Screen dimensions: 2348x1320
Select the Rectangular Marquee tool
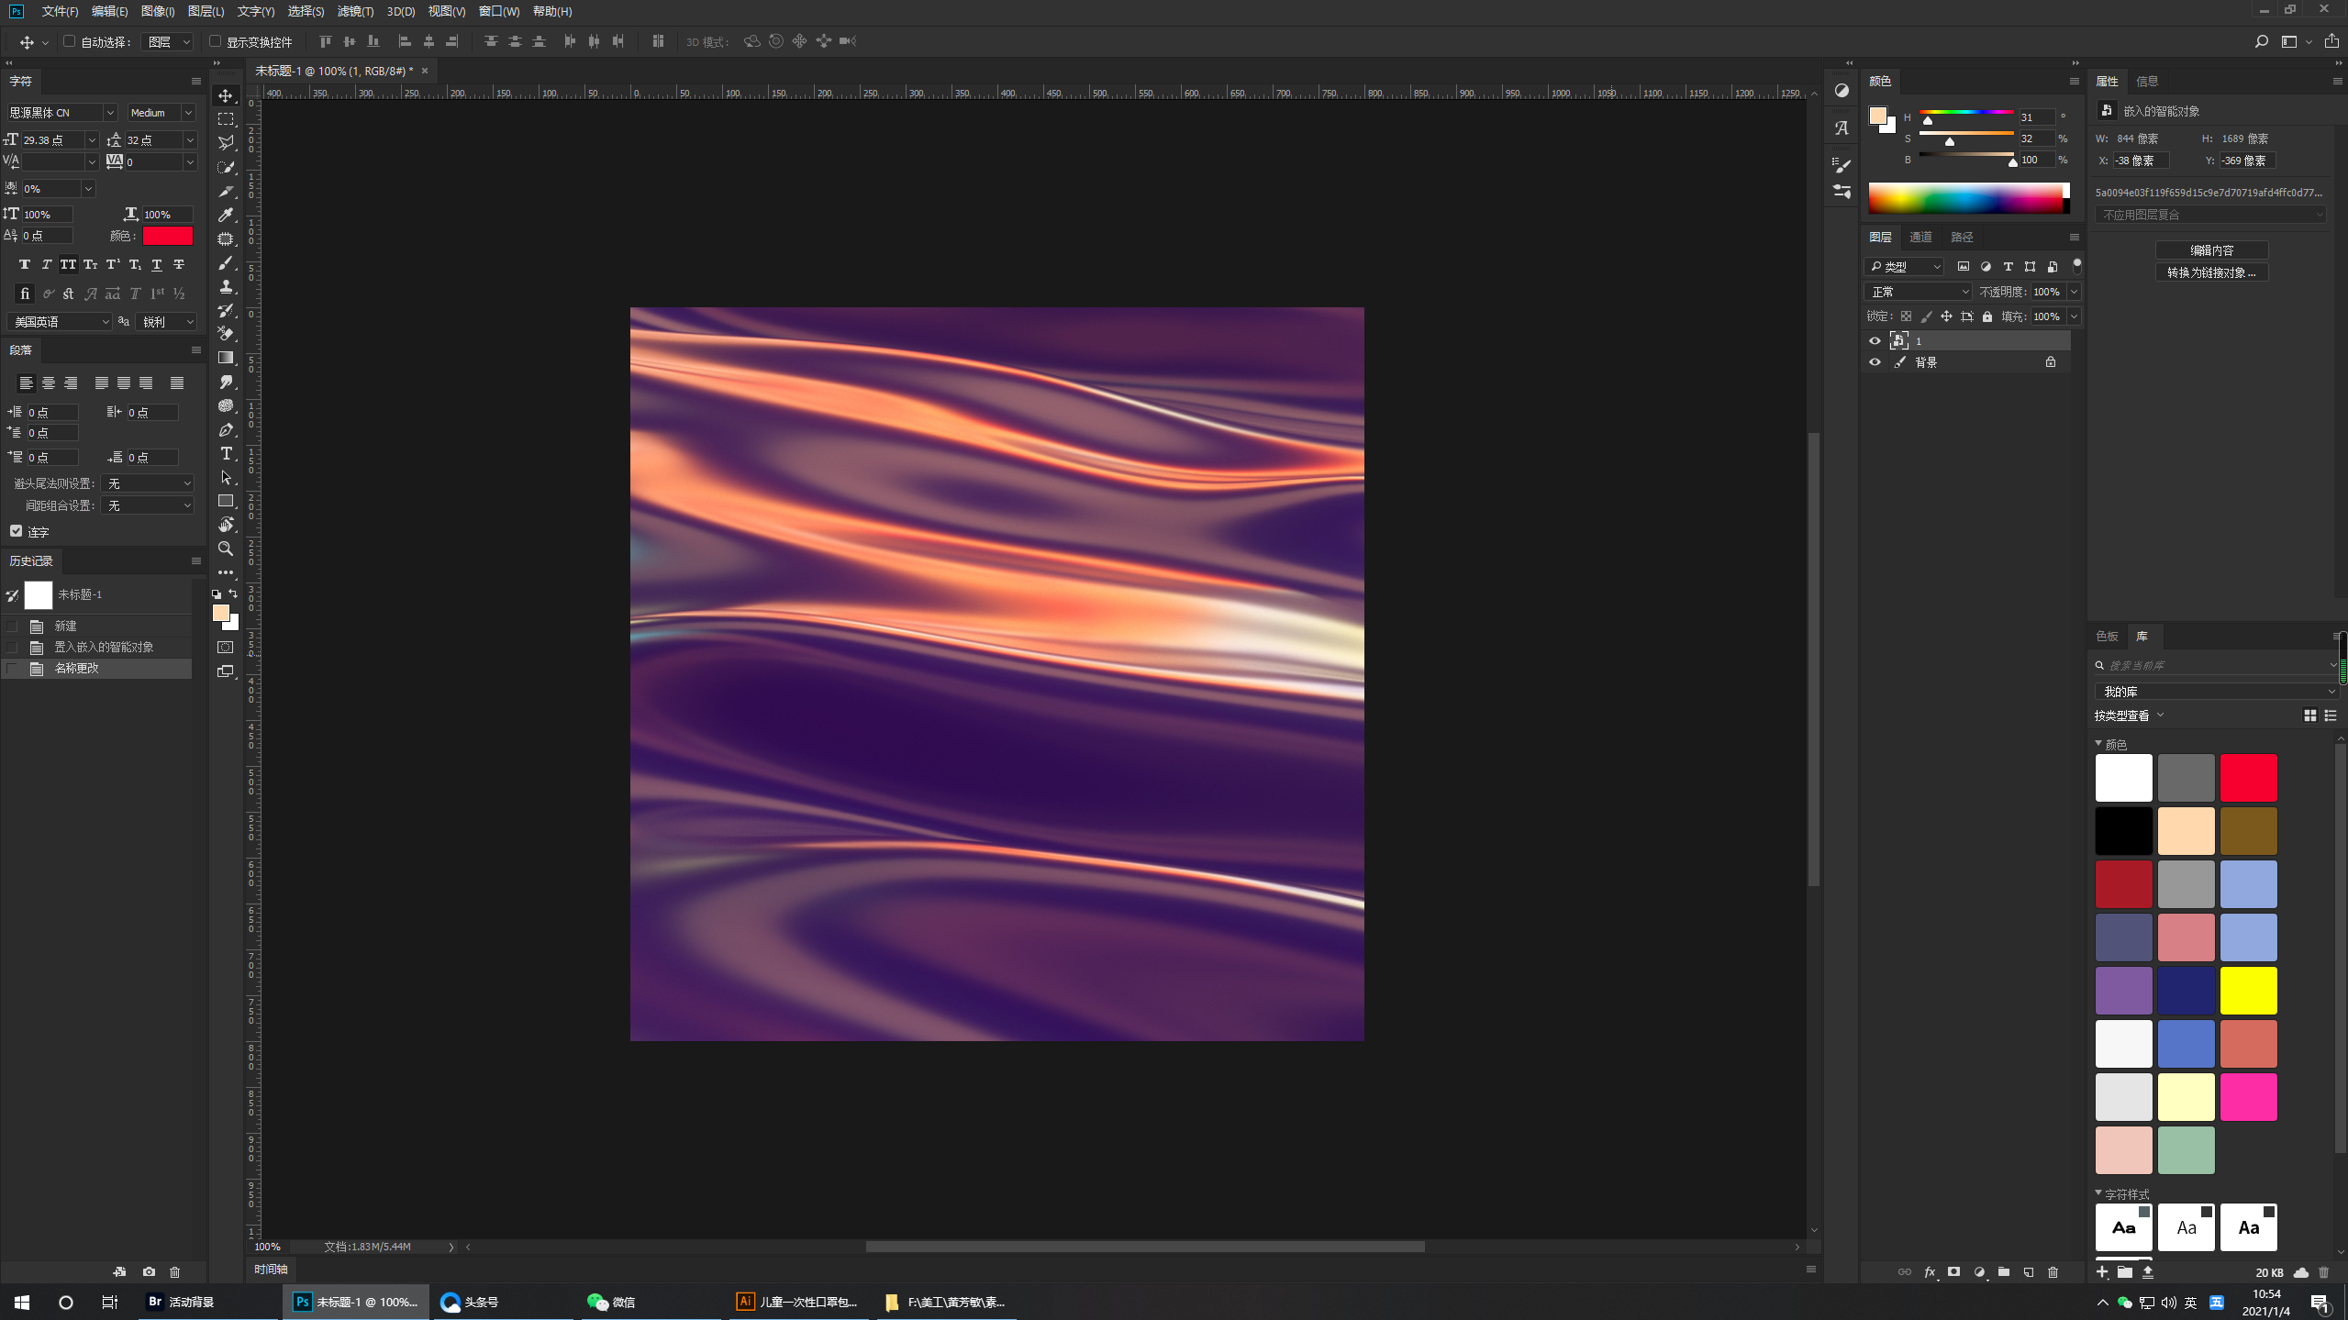[x=225, y=119]
